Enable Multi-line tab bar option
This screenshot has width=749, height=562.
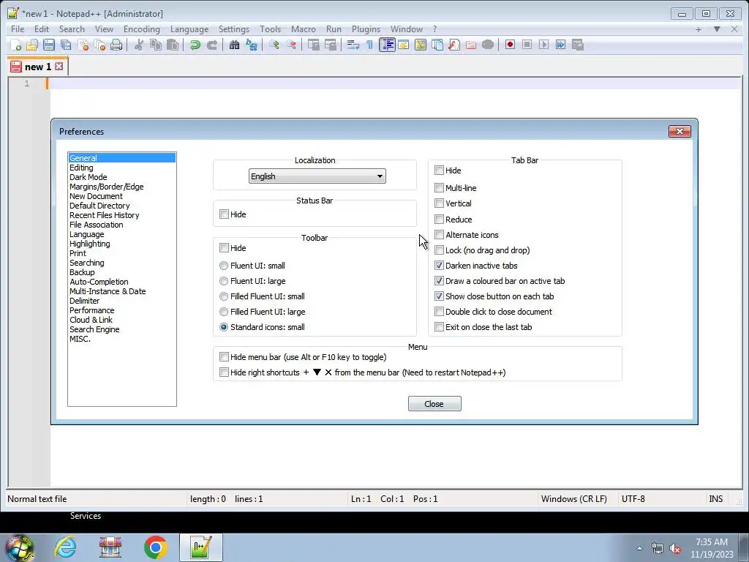pyautogui.click(x=439, y=188)
